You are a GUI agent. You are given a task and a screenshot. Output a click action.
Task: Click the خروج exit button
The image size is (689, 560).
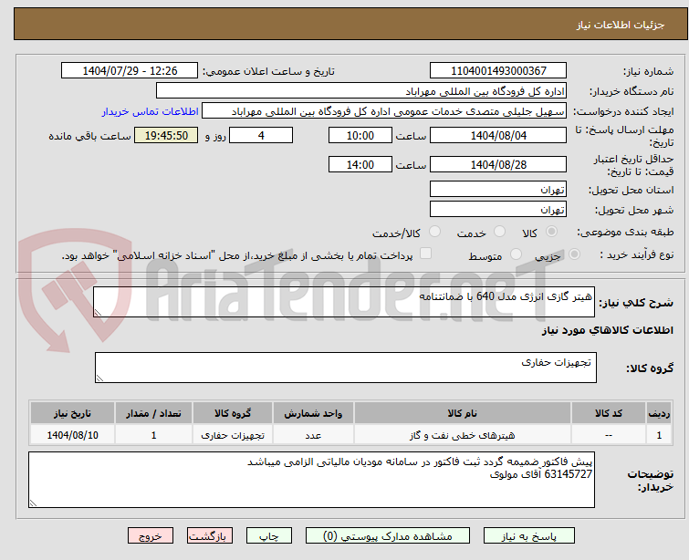point(151,536)
